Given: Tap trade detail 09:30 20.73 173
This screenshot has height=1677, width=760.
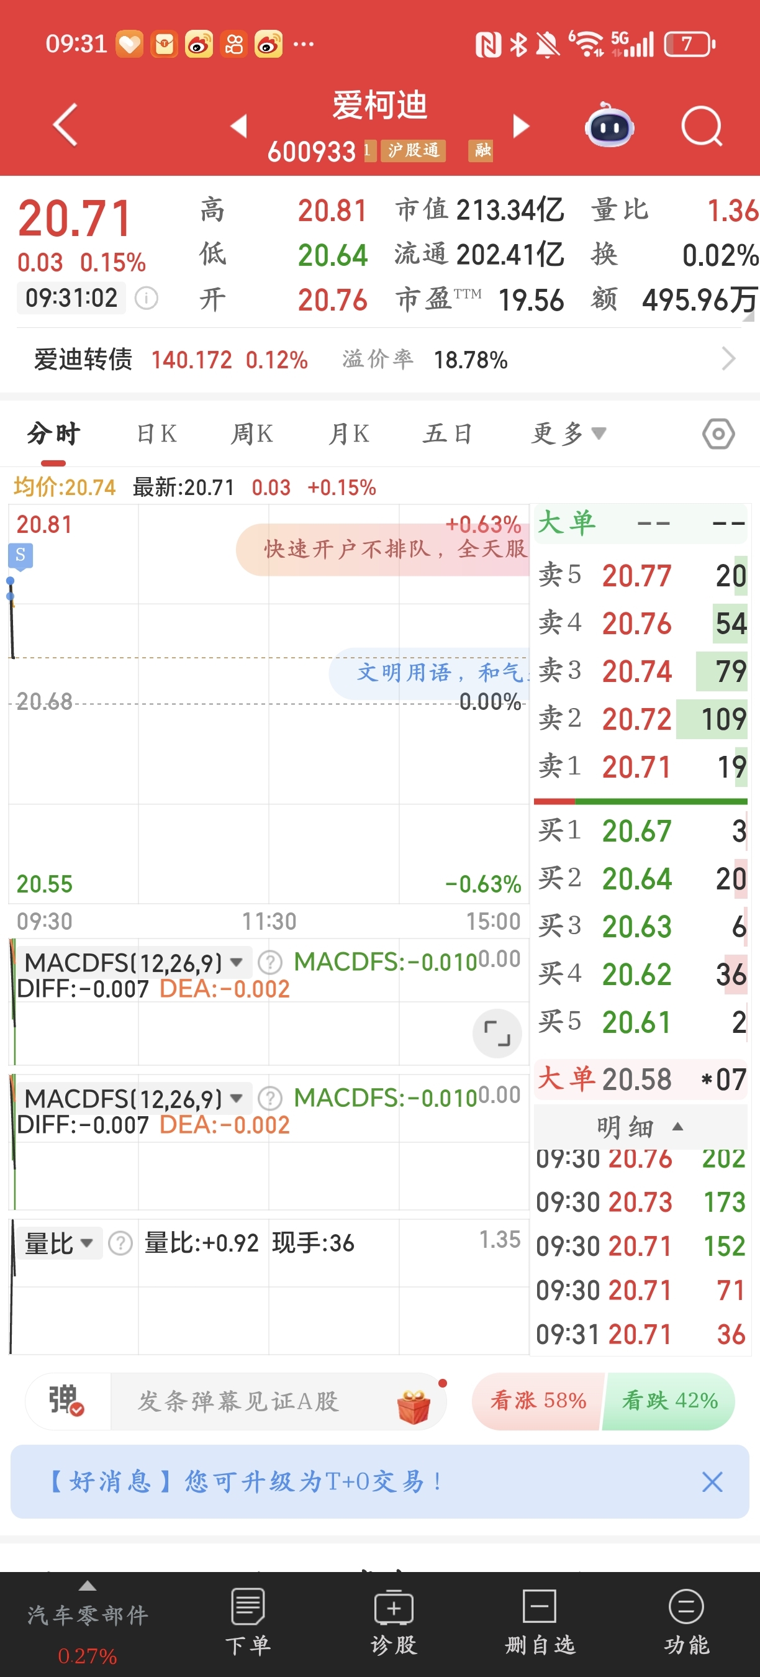Looking at the screenshot, I should click(640, 1202).
